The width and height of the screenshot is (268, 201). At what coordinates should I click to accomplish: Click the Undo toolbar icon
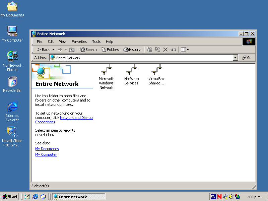point(173,50)
